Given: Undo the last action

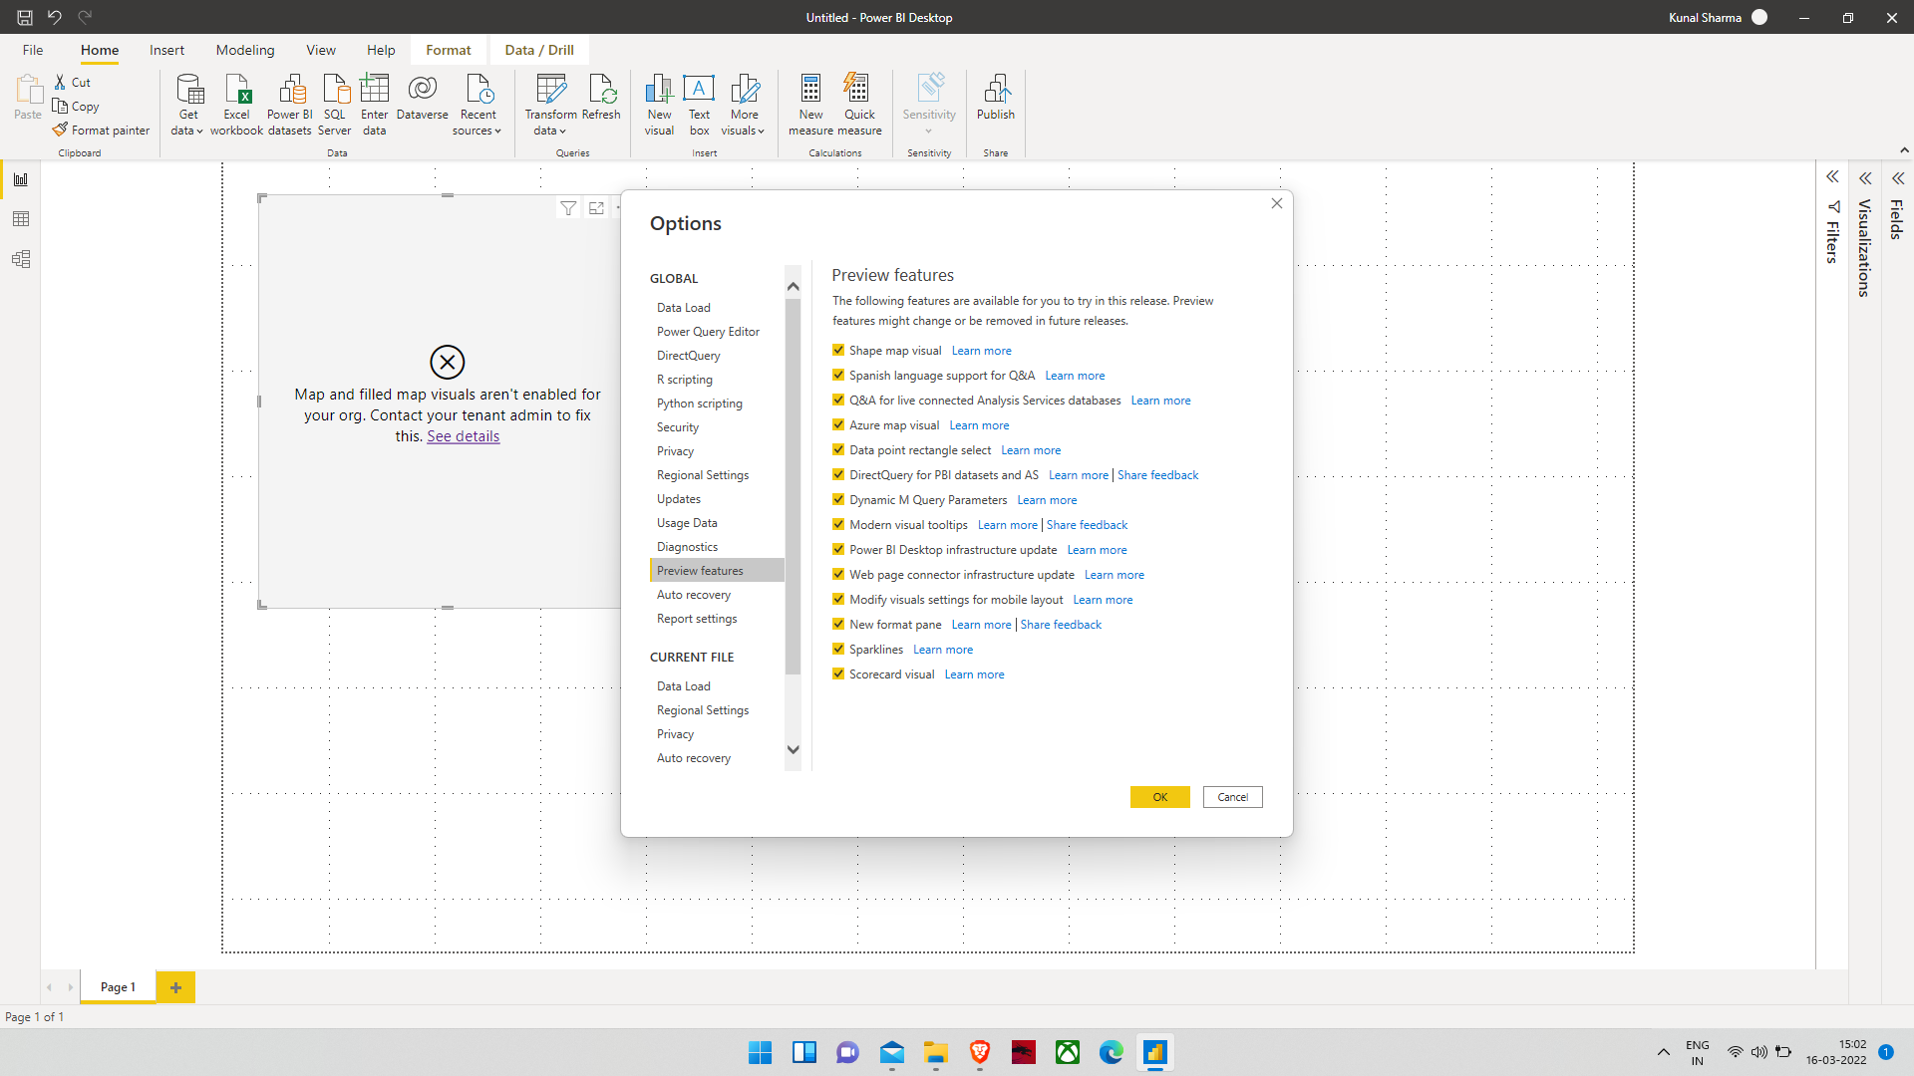Looking at the screenshot, I should click(55, 17).
